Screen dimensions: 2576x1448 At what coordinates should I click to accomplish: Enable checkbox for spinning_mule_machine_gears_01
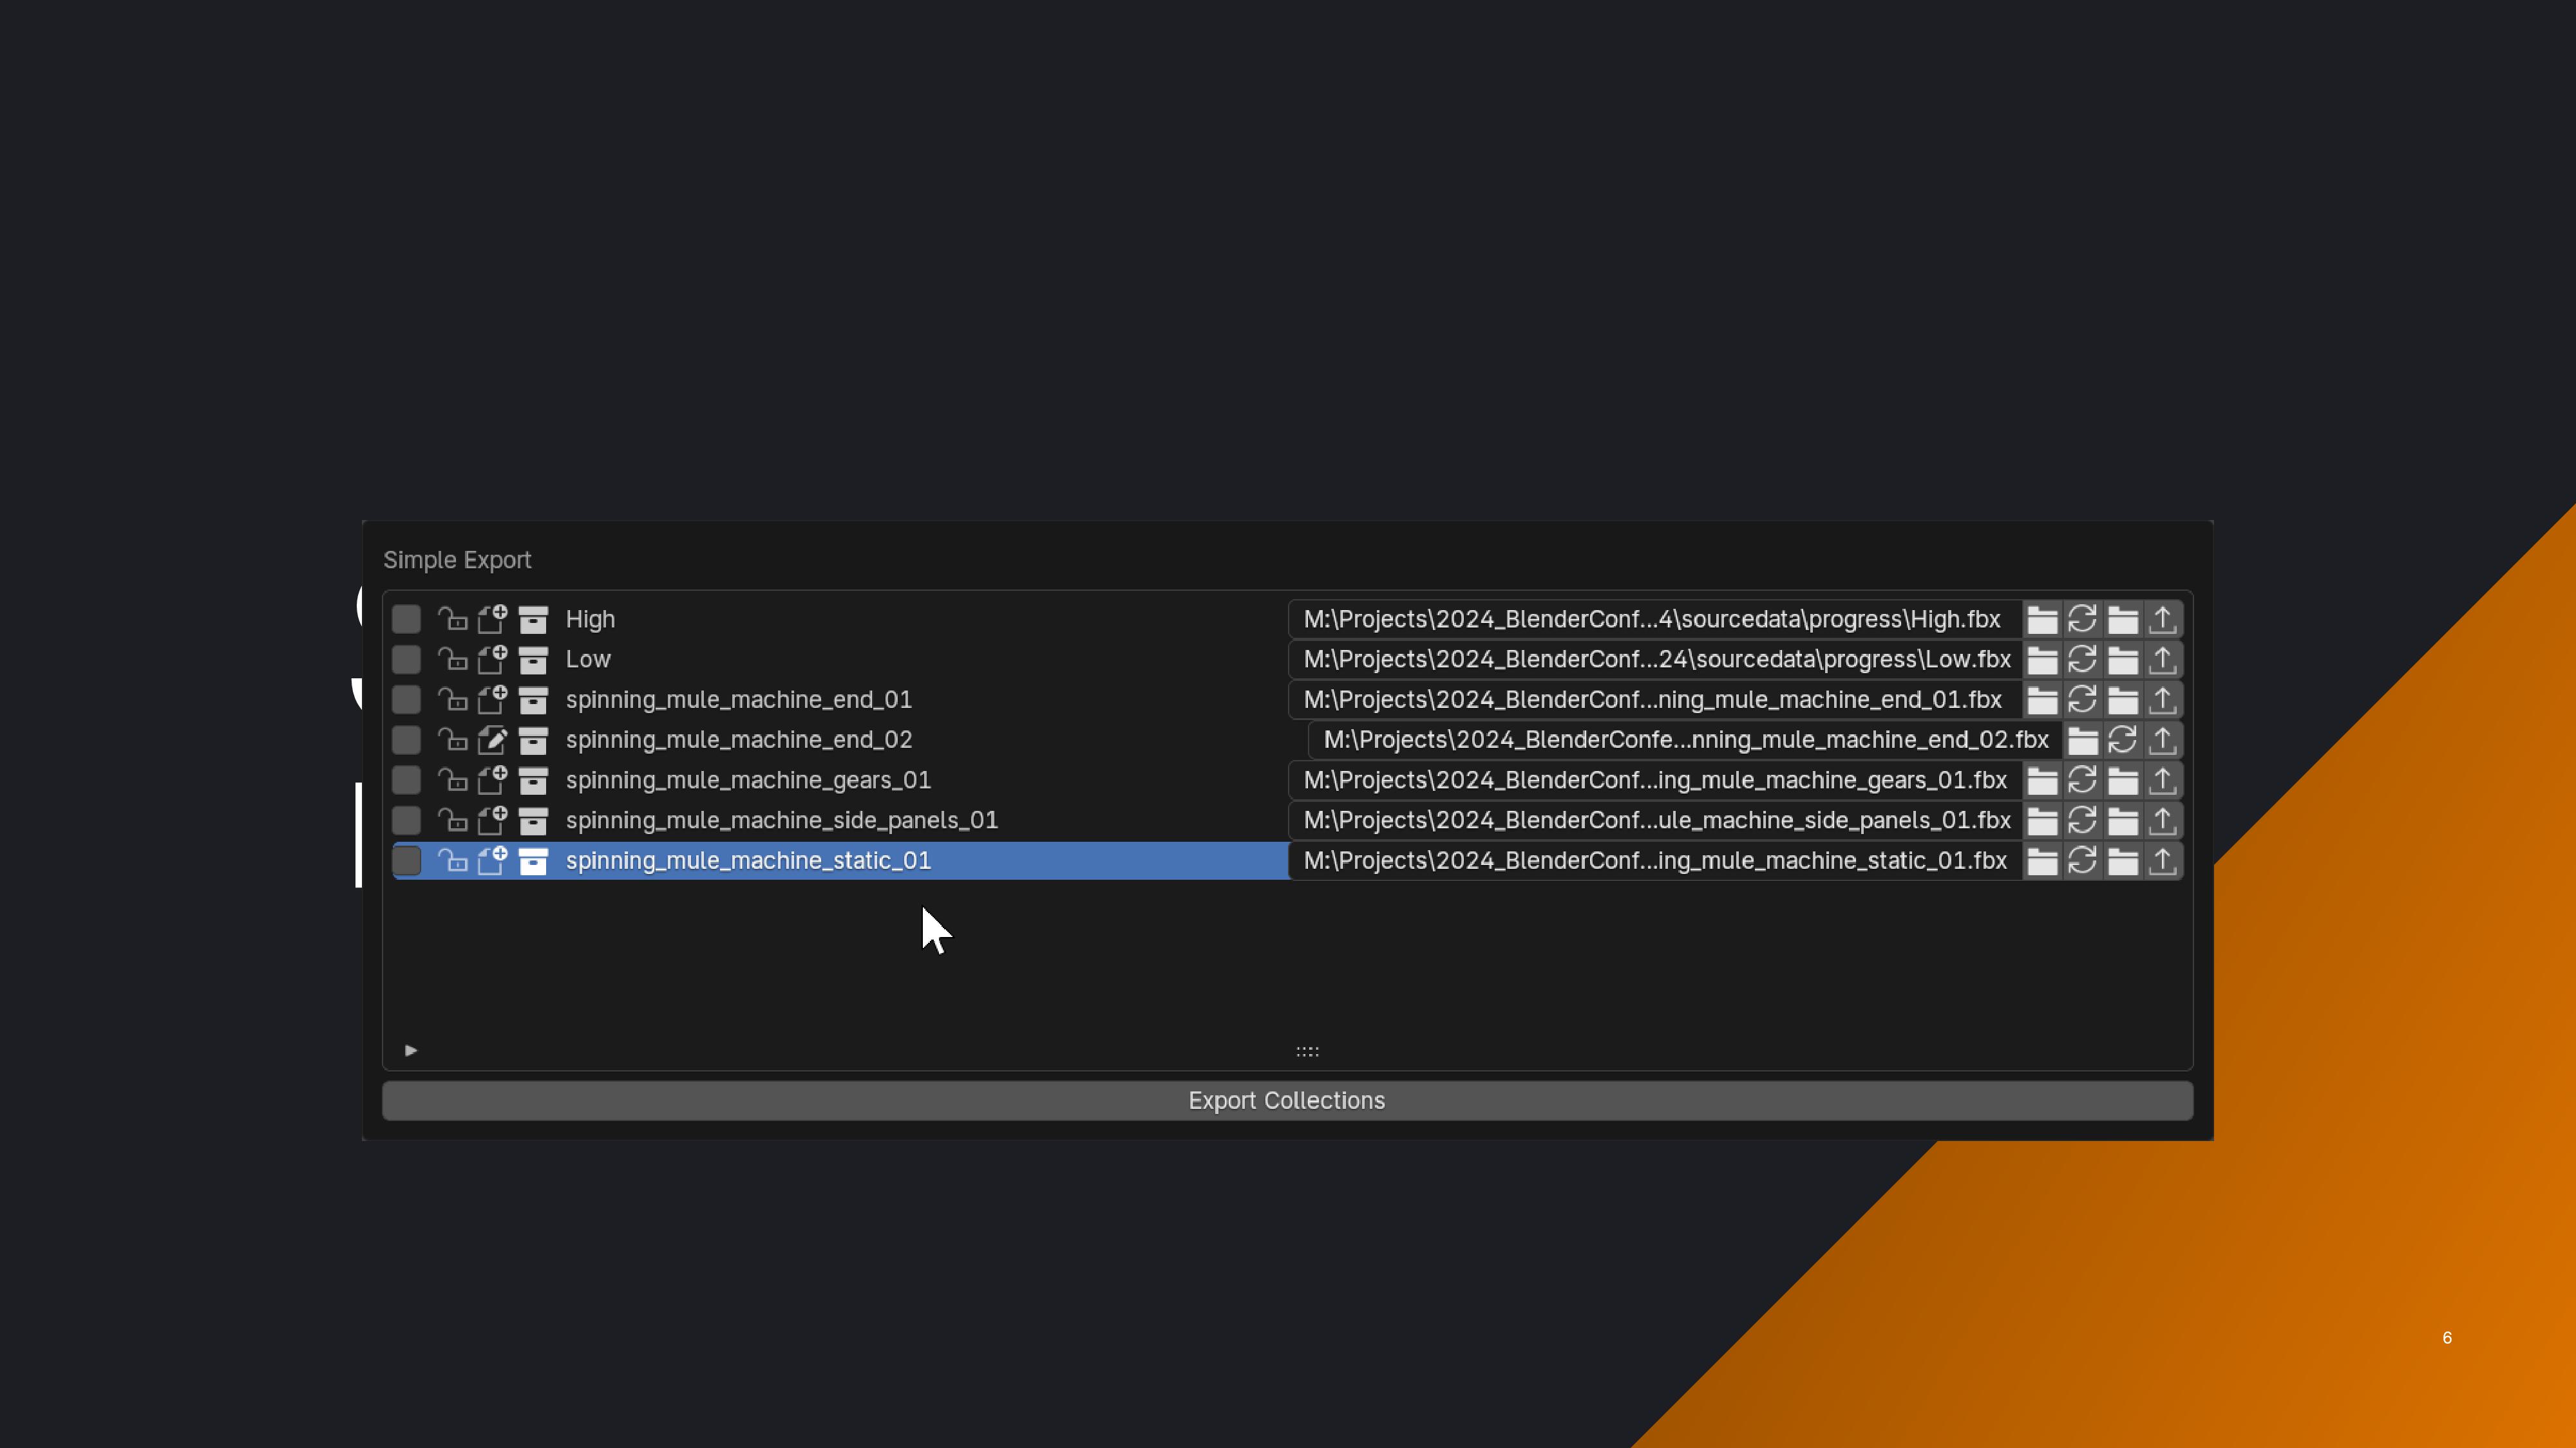(406, 779)
